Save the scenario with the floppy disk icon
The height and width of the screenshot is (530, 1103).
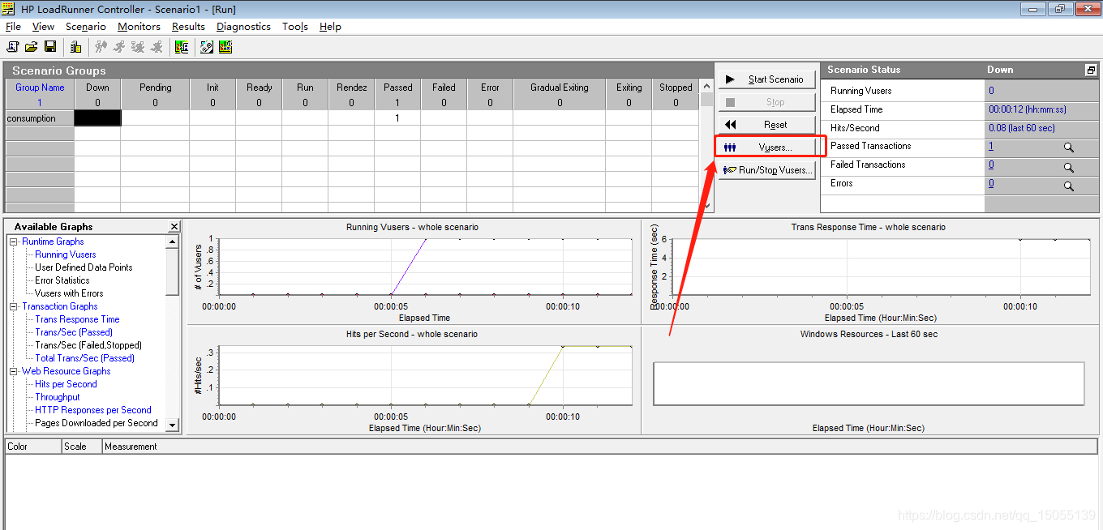point(50,47)
